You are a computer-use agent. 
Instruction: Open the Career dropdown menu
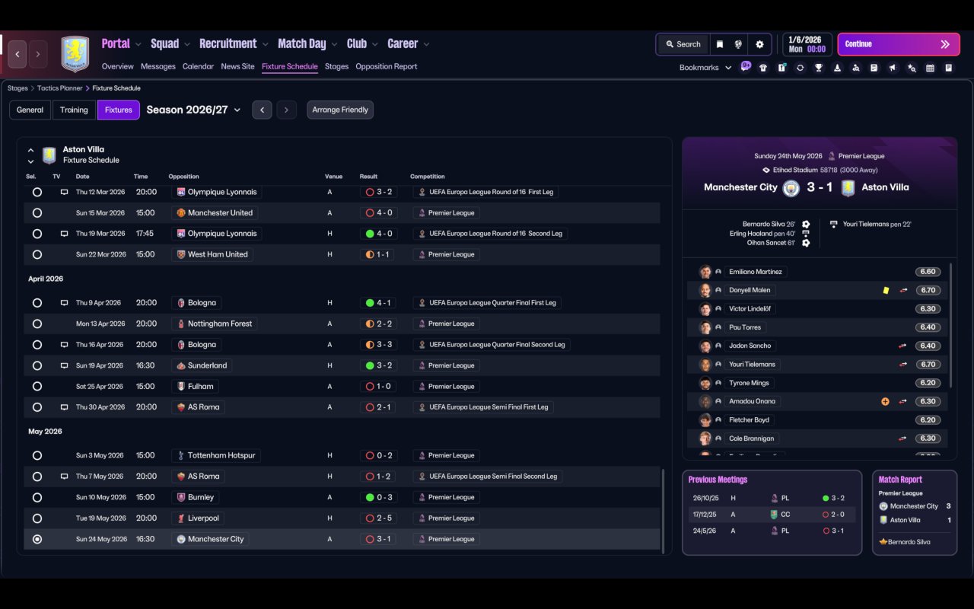[x=409, y=44]
